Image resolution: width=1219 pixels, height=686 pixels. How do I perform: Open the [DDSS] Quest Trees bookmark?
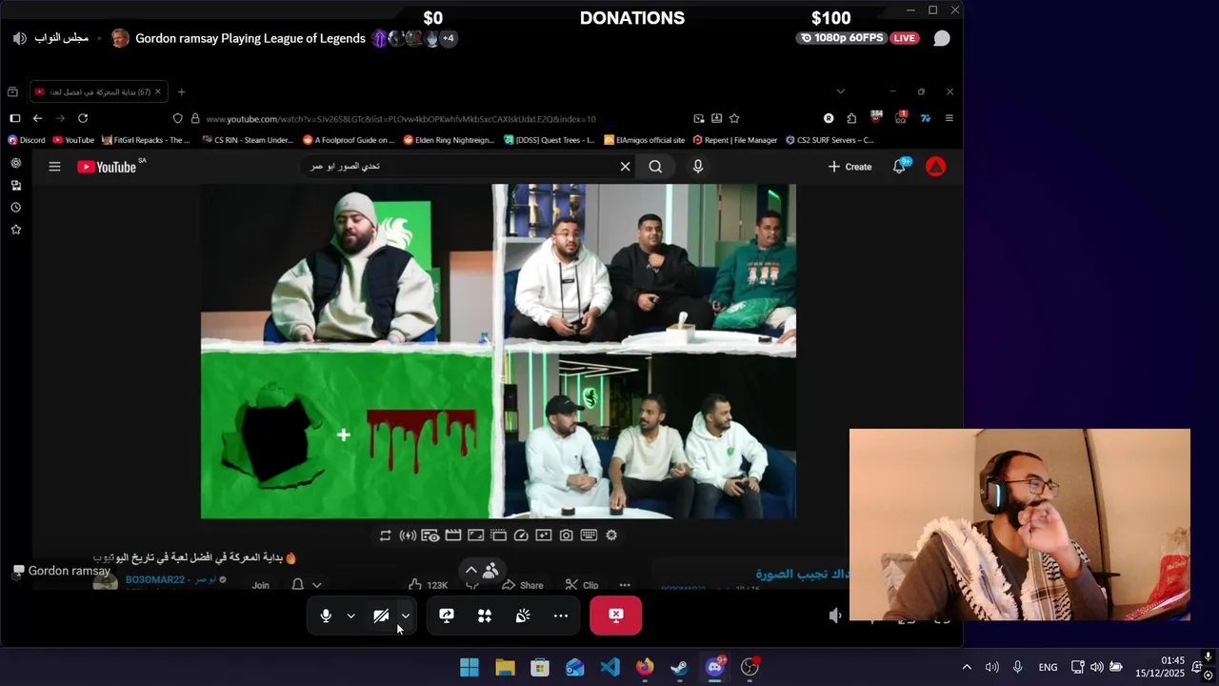click(x=550, y=140)
